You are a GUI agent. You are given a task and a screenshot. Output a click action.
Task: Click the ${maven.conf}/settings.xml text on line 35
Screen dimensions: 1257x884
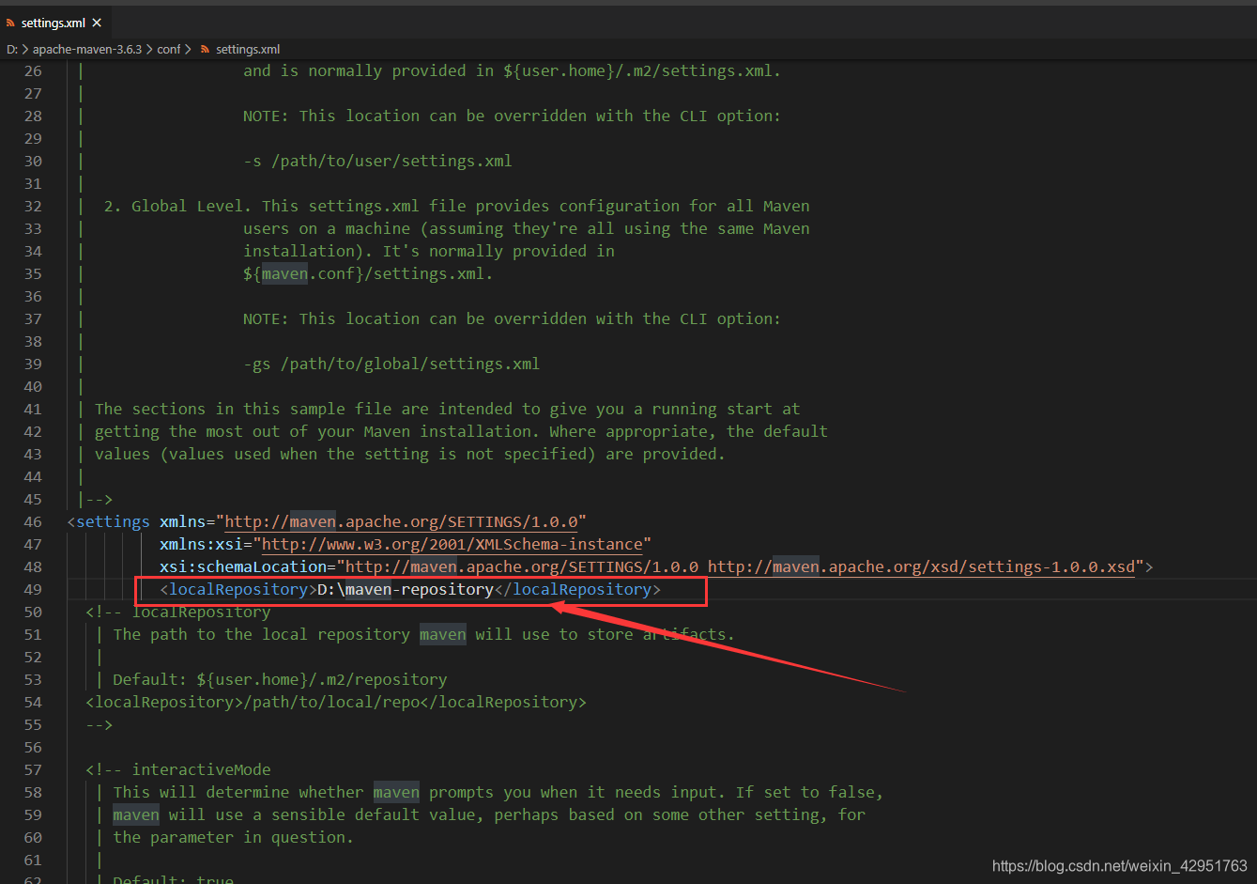368,273
